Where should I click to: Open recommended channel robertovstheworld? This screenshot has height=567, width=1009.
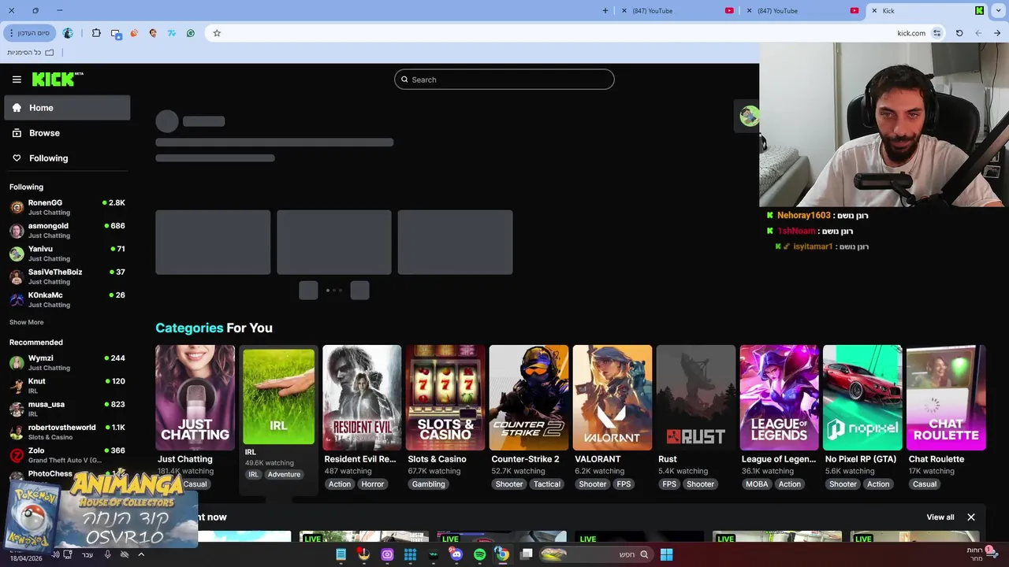(67, 432)
